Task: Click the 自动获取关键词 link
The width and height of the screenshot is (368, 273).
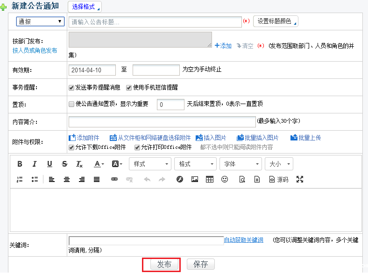Action: point(243,240)
